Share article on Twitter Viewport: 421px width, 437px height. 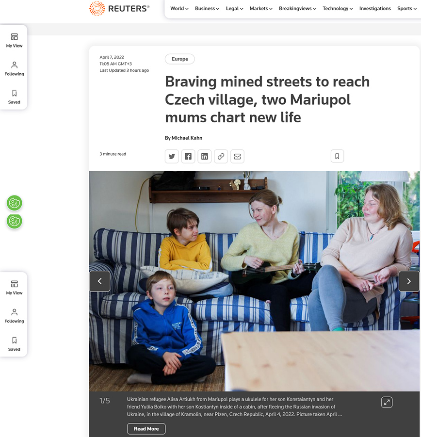point(172,156)
